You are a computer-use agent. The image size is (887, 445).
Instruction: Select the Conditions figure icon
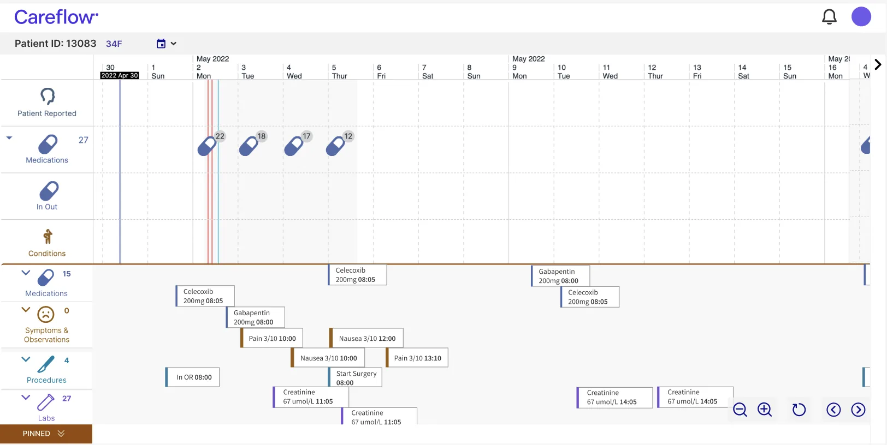click(x=48, y=237)
